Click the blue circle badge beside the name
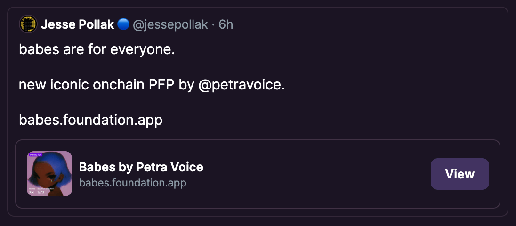 point(123,24)
